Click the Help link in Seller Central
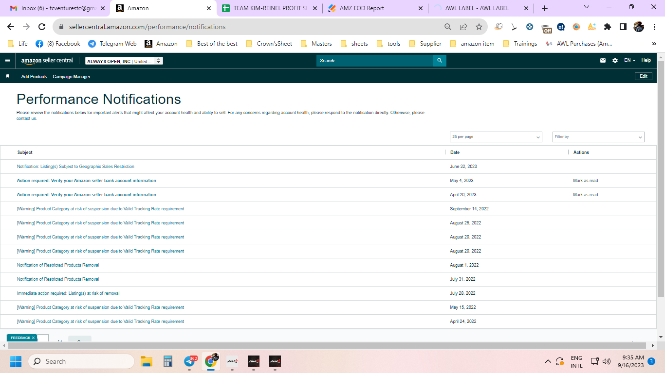This screenshot has width=665, height=373. [646, 61]
